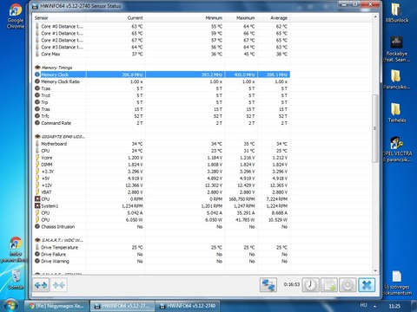Viewport: 417px width, 312px height.
Task: Select the Drive Temperature row
Action: click(x=162, y=247)
